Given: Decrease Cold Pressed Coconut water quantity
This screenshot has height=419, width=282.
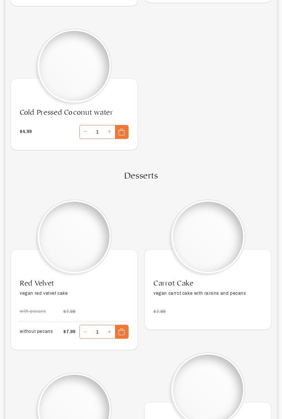Looking at the screenshot, I should 85,132.
